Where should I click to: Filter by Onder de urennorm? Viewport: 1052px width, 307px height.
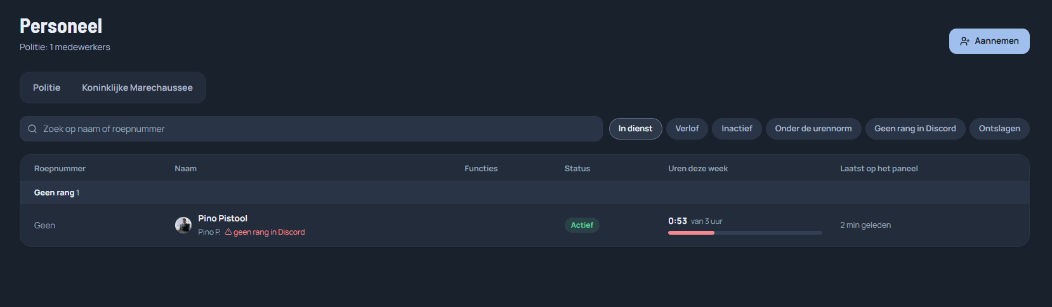click(813, 129)
